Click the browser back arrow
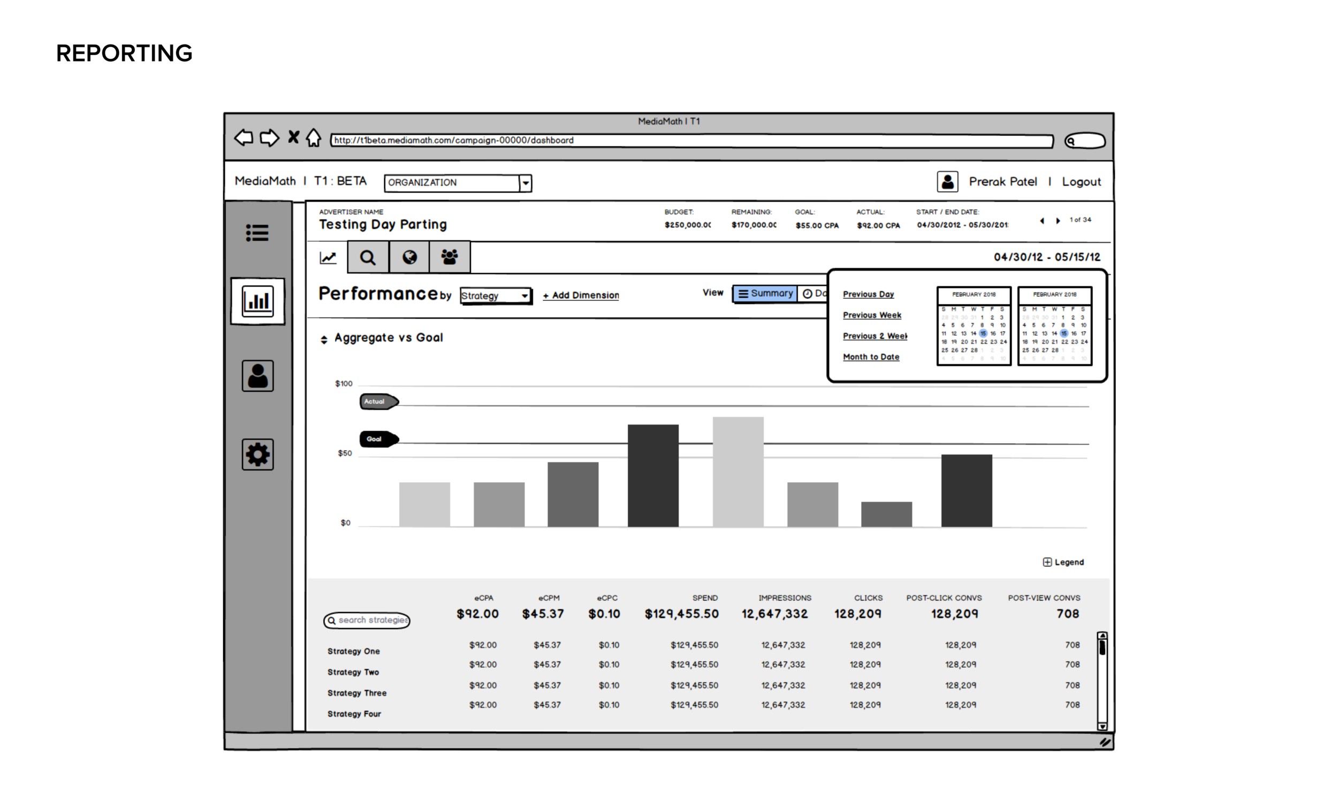The width and height of the screenshot is (1338, 797). 244,138
